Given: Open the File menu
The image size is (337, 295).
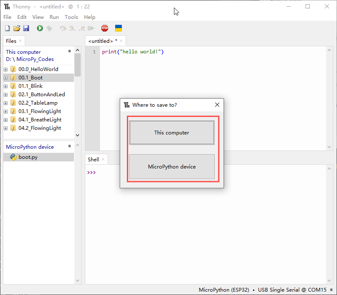Looking at the screenshot, I should click(7, 17).
